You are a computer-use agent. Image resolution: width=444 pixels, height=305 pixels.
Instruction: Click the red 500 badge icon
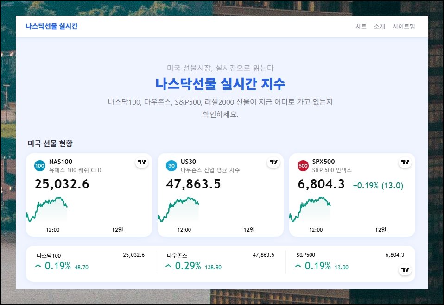point(303,166)
